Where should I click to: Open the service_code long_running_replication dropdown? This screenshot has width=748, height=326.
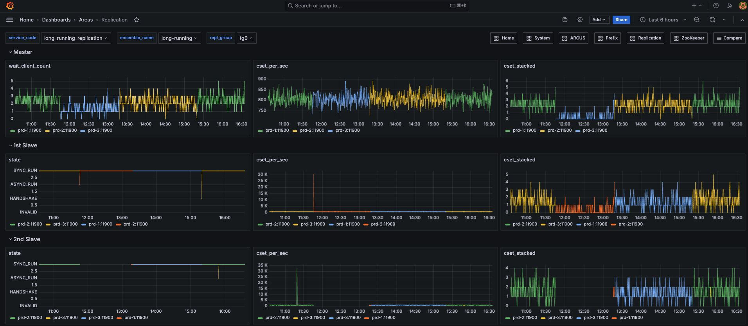76,38
